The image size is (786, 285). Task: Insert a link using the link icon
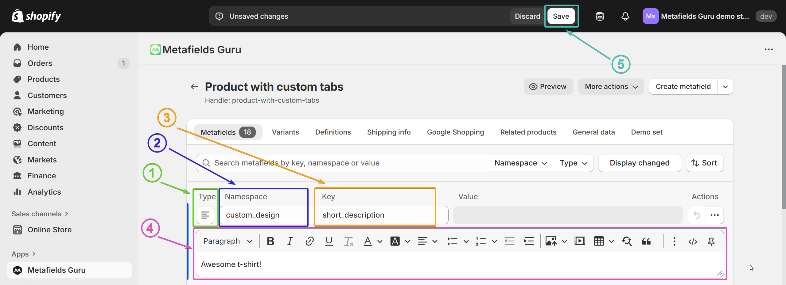click(309, 241)
